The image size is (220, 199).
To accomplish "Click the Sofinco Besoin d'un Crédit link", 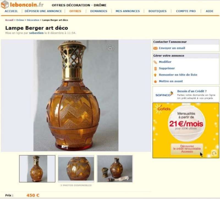I will pos(192,91).
